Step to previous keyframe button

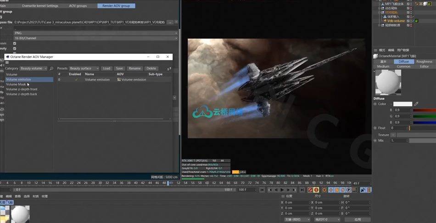click(270, 190)
